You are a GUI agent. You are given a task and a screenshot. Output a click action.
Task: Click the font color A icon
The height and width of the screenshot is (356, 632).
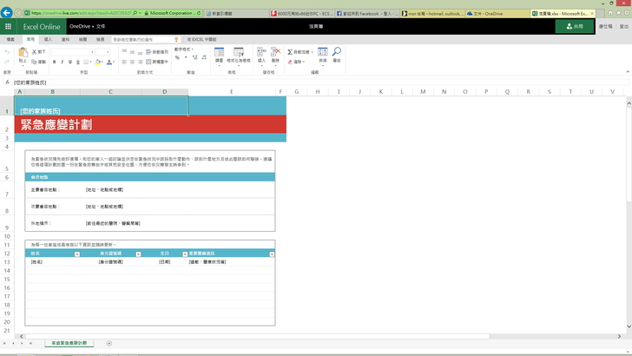pyautogui.click(x=109, y=63)
